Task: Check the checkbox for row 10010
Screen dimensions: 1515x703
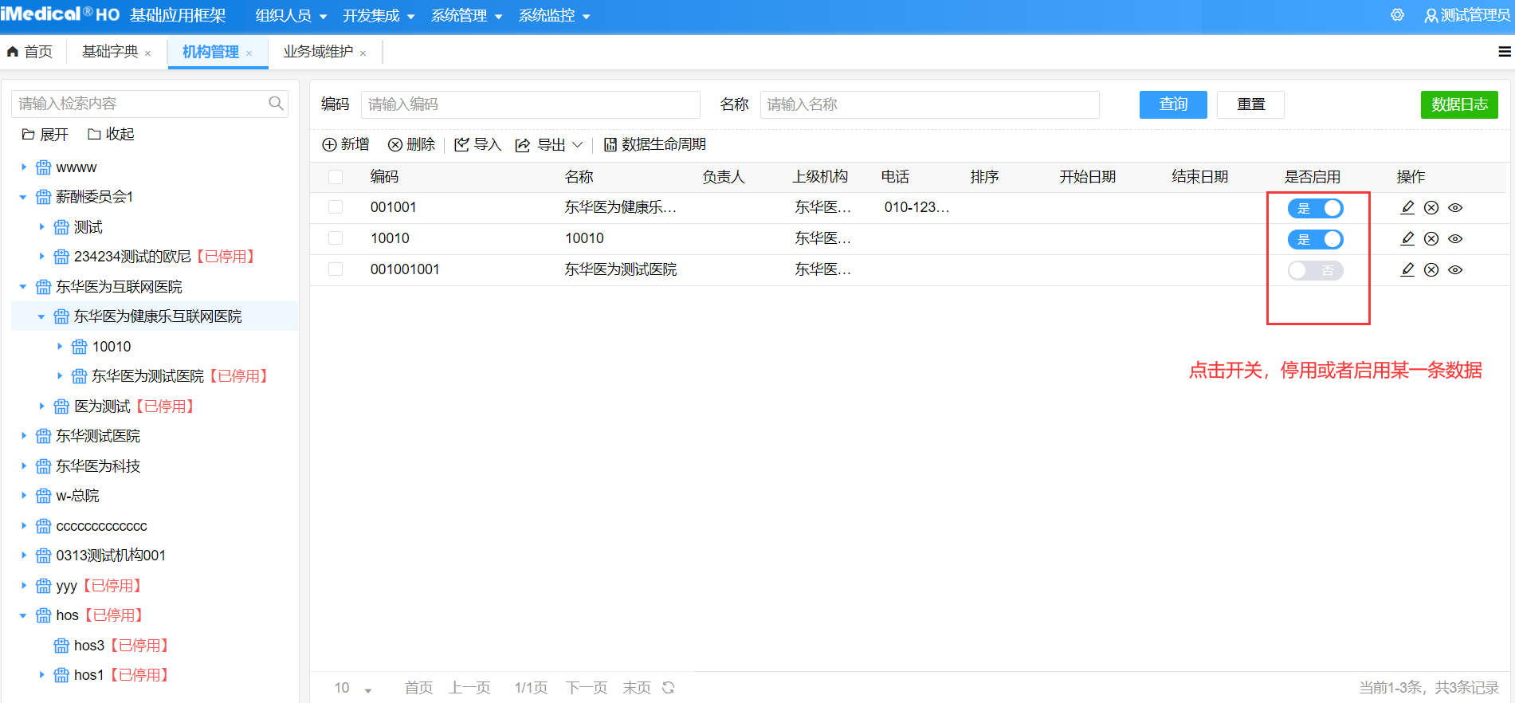Action: 336,238
